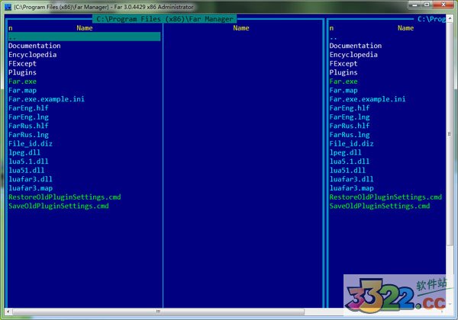Image resolution: width=458 pixels, height=320 pixels.
Task: Select lua51.dll in right panel
Action: pos(347,170)
